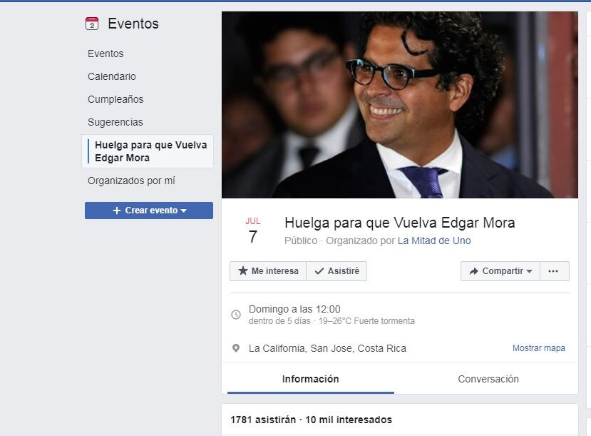
Task: Click the plus icon on Crear evento
Action: [117, 211]
